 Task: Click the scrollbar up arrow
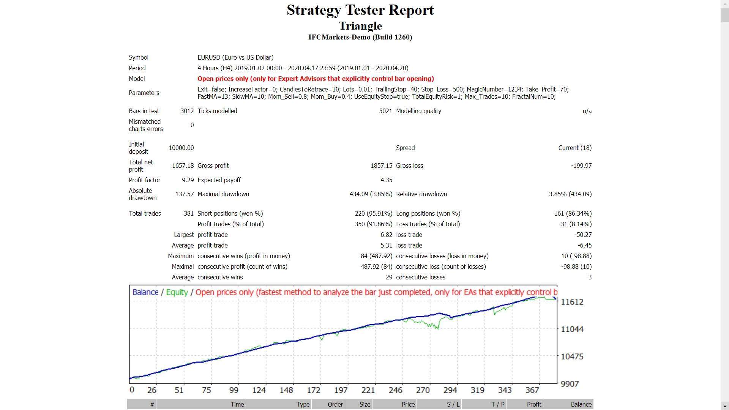(x=724, y=3)
